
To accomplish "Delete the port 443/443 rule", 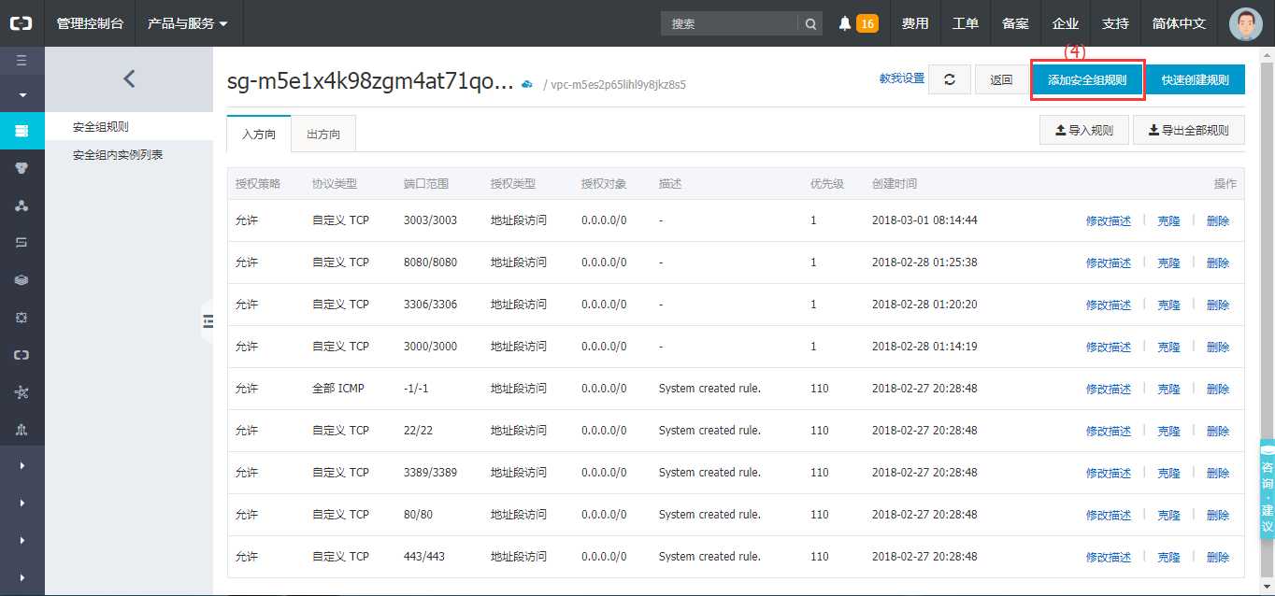I will tap(1218, 558).
